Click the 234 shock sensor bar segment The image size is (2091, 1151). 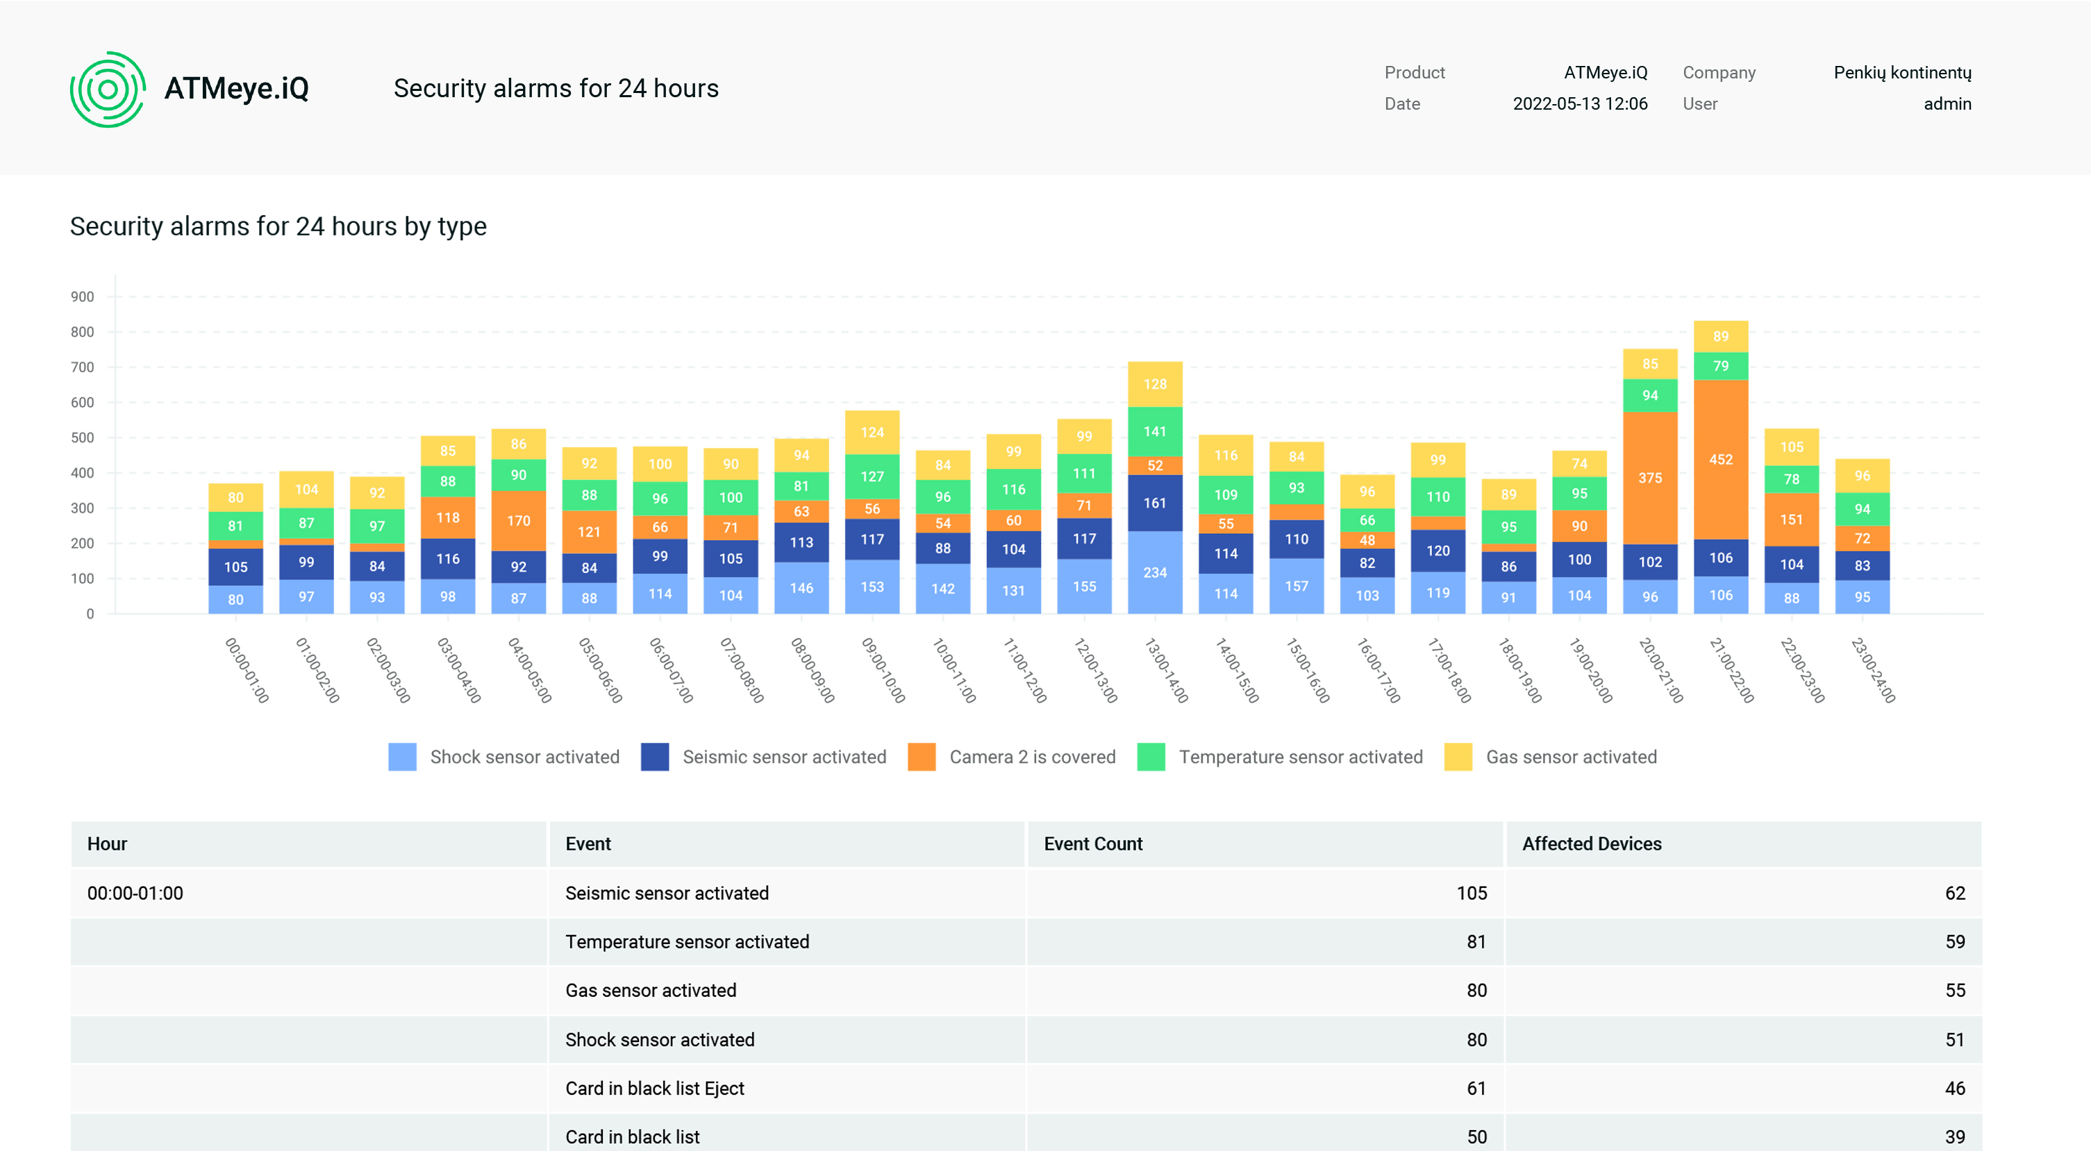[x=1154, y=572]
